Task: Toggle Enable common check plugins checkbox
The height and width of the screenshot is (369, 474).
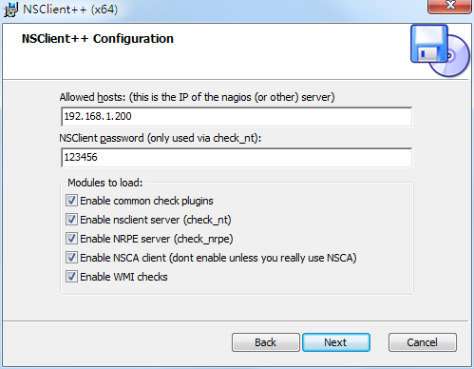Action: 71,201
